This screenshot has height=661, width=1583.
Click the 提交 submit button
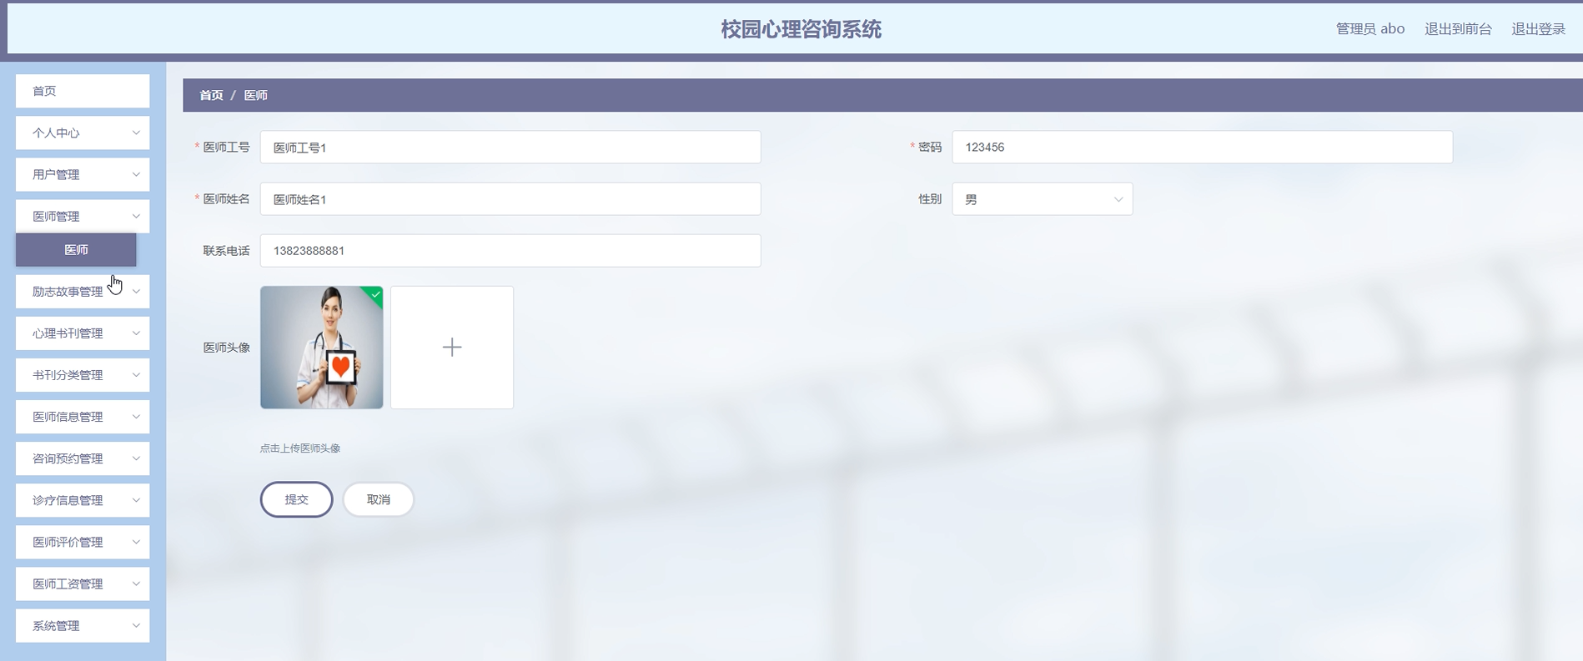click(297, 499)
